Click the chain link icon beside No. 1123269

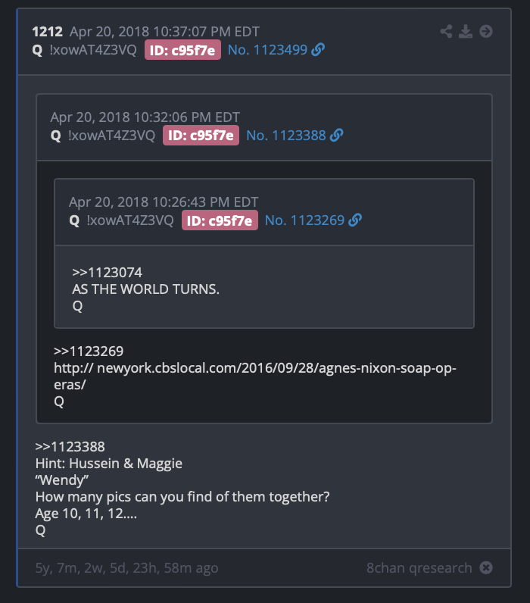coord(355,220)
